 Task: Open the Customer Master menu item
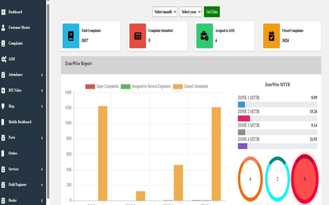pyautogui.click(x=19, y=27)
